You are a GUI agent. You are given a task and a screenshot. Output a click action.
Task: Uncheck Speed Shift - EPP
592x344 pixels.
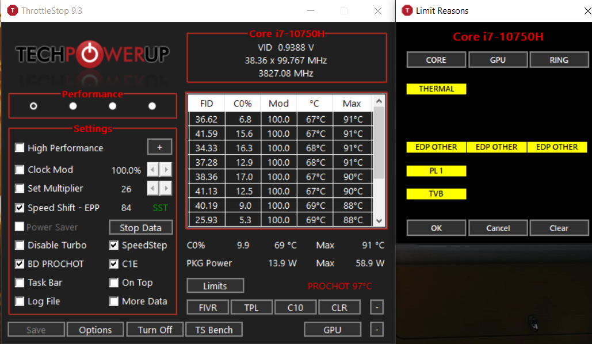pos(19,207)
